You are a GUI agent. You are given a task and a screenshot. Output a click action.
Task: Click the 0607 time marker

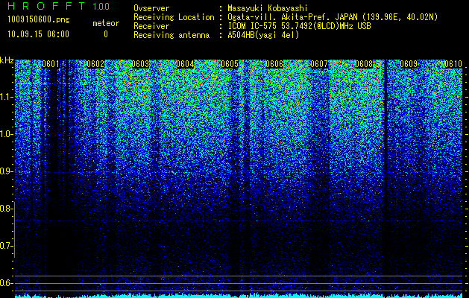(x=319, y=64)
